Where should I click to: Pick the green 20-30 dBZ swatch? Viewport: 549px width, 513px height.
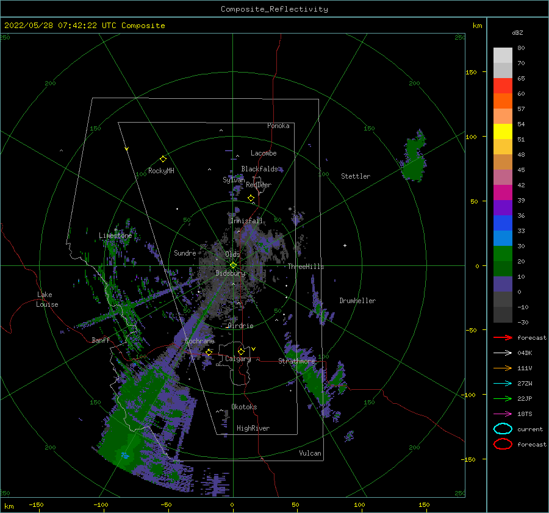click(503, 254)
